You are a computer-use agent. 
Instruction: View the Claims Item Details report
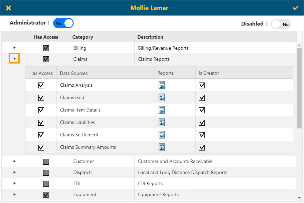click(x=162, y=110)
